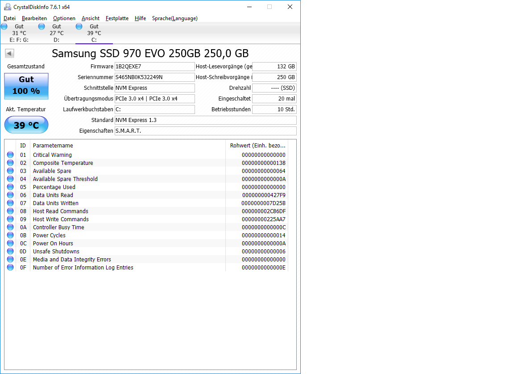Click the Parametername column header

[128, 146]
